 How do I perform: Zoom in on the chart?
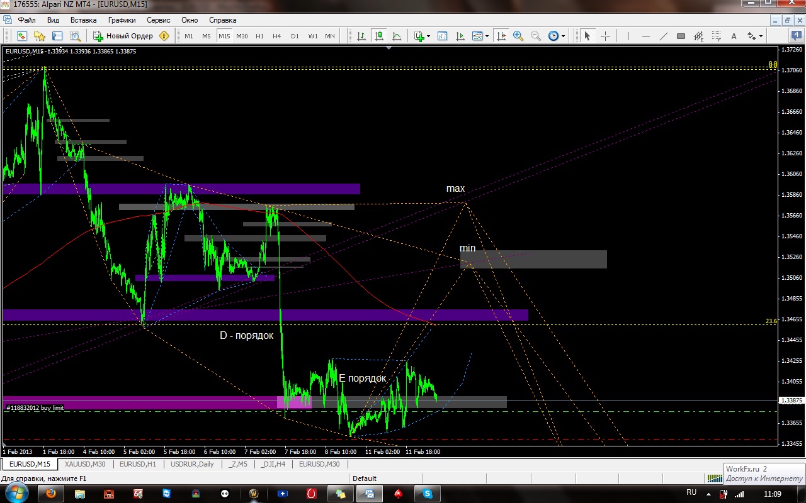click(518, 36)
